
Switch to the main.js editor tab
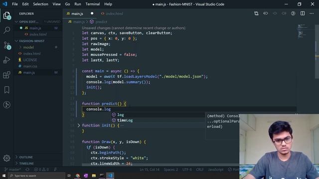tap(77, 13)
